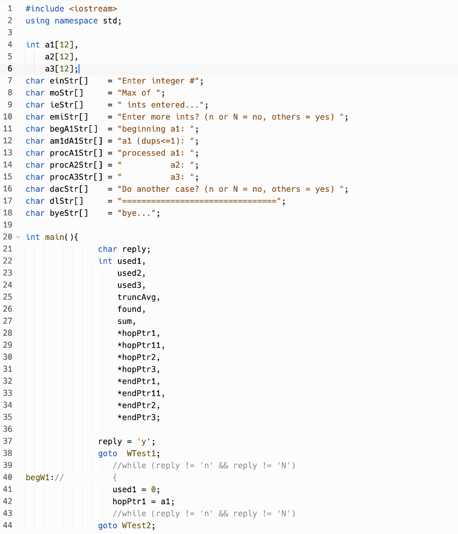Click the '*hopPtr2,' pointer declaration
This screenshot has width=458, height=534.
pos(138,357)
